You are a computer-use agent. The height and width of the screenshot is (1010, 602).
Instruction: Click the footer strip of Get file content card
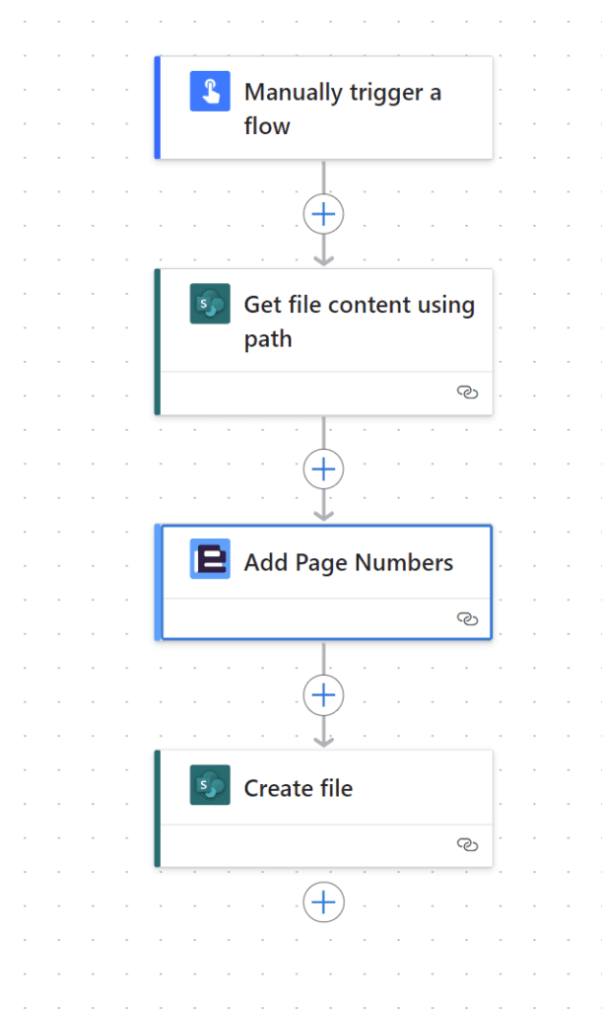[326, 393]
